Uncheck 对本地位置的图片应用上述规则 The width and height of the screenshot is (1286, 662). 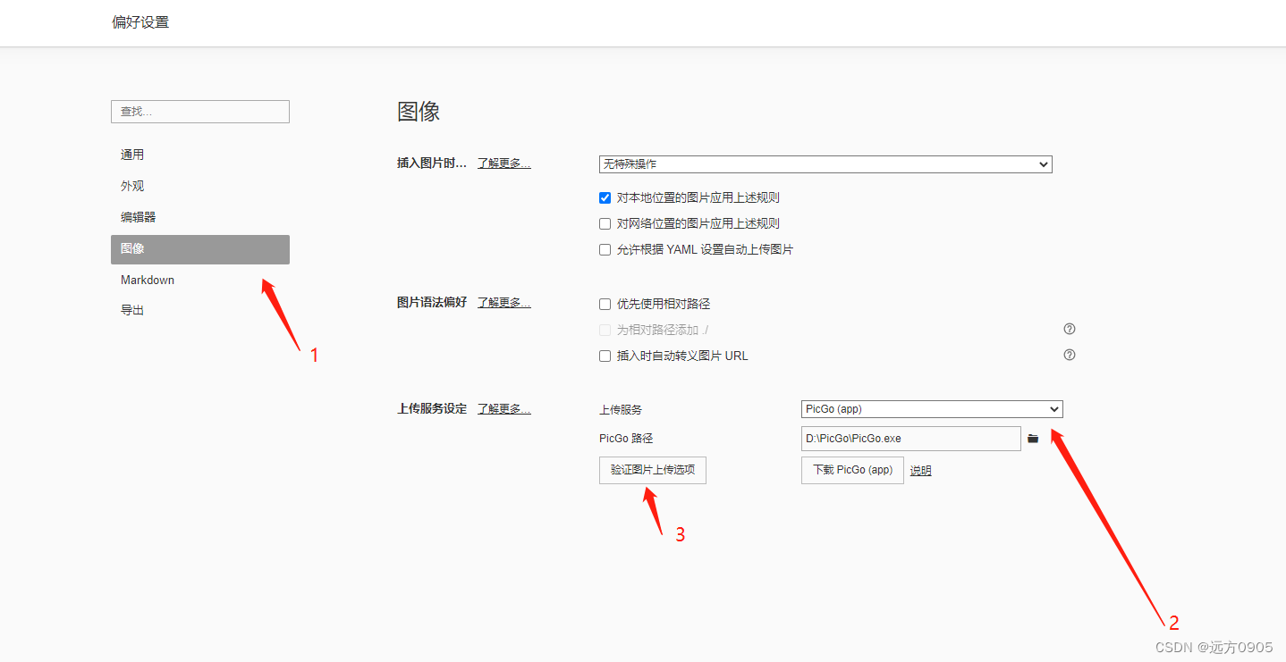tap(605, 197)
